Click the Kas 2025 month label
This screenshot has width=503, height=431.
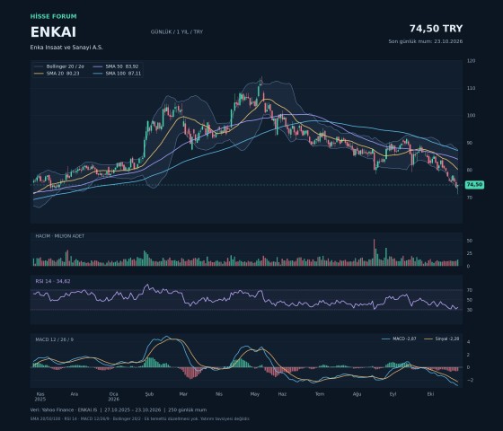[40, 396]
